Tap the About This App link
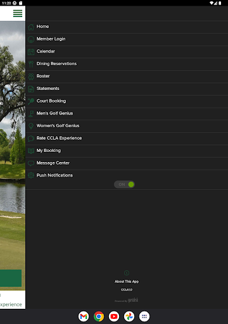The height and width of the screenshot is (324, 228). [127, 282]
